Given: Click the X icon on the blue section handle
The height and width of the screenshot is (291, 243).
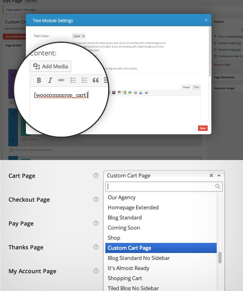Looking at the screenshot, I should pos(13,141).
